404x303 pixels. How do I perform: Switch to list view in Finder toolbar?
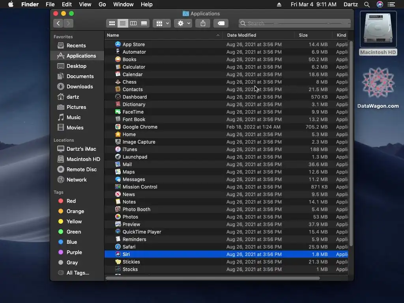point(123,23)
